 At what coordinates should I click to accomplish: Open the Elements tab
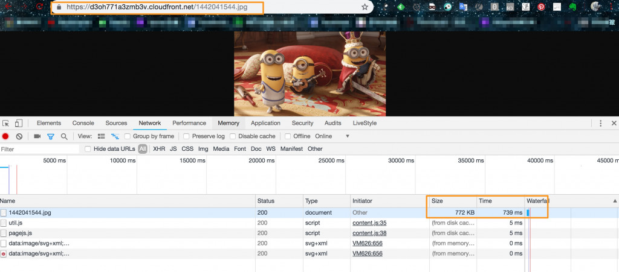[x=49, y=123]
